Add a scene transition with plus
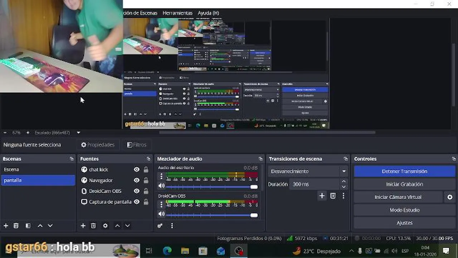 click(322, 196)
